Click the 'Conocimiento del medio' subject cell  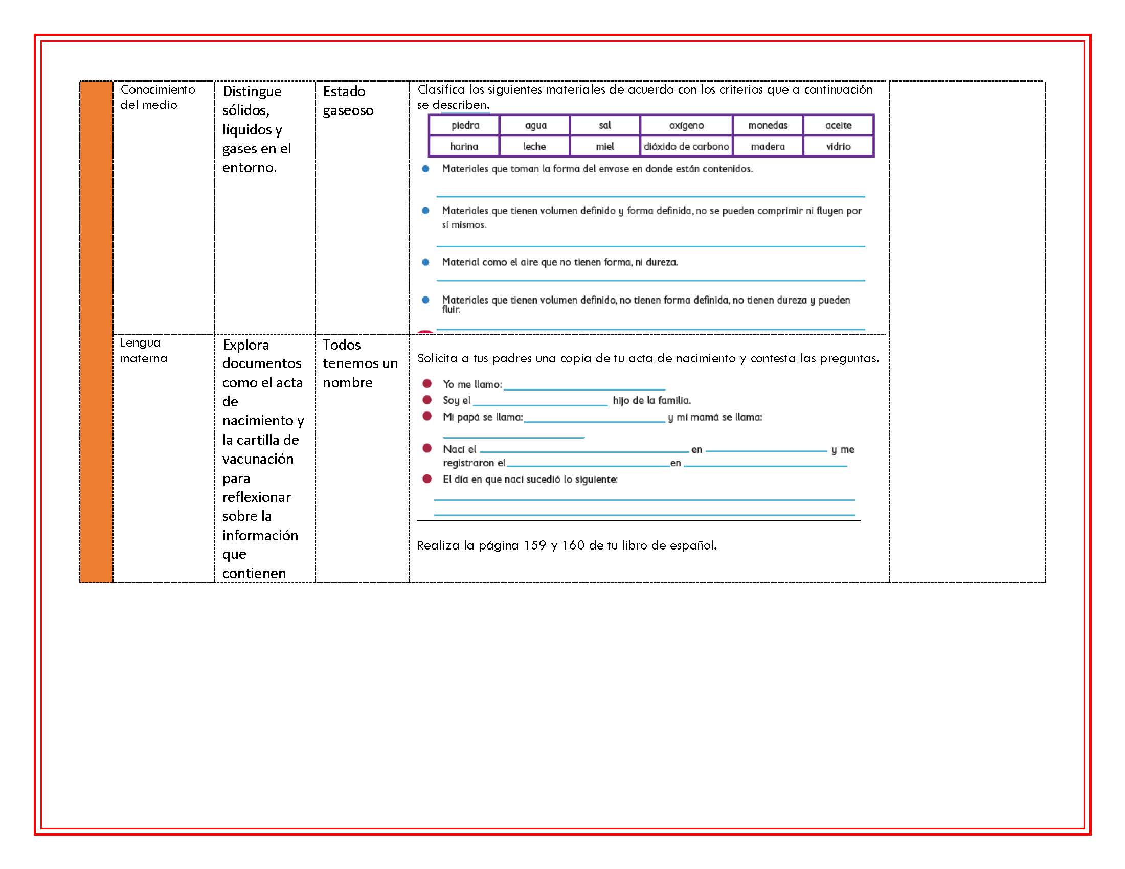click(164, 208)
